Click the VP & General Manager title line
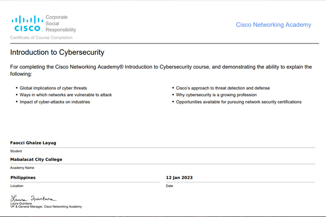The image size is (326, 217). 46,206
